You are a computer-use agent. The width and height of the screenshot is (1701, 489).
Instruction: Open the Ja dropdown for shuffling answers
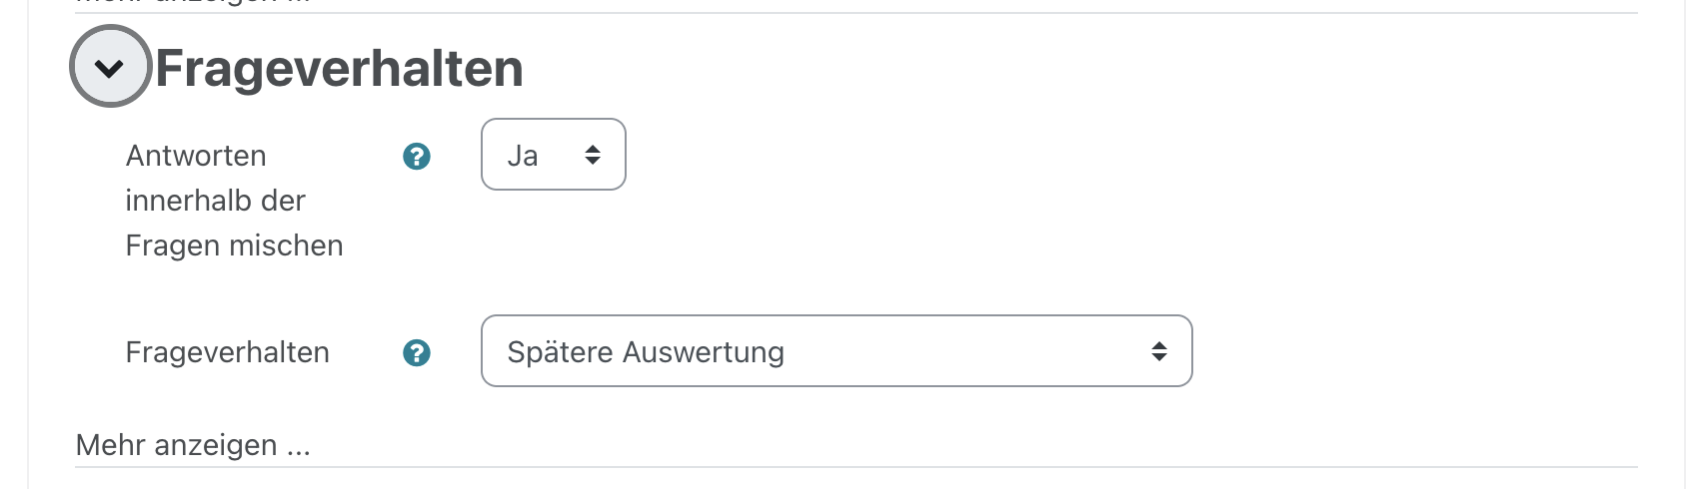(553, 155)
